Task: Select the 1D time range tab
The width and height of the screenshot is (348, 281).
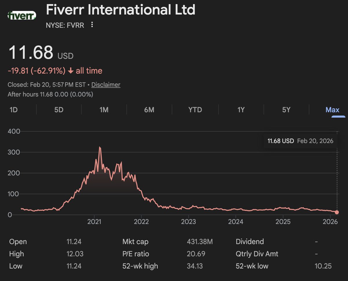Action: 14,110
